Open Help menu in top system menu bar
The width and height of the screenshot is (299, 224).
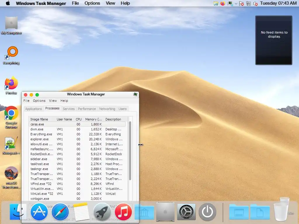tap(125, 3)
